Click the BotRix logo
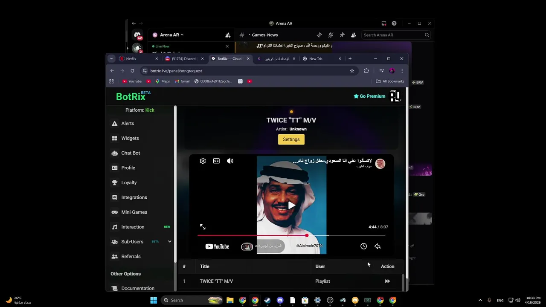546x307 pixels. pos(133,96)
